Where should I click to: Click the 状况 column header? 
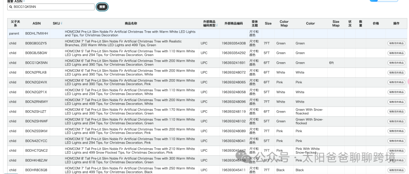tap(350, 24)
